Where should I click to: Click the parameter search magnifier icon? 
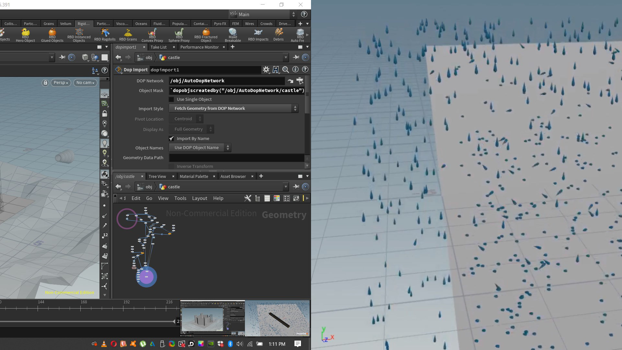point(285,70)
